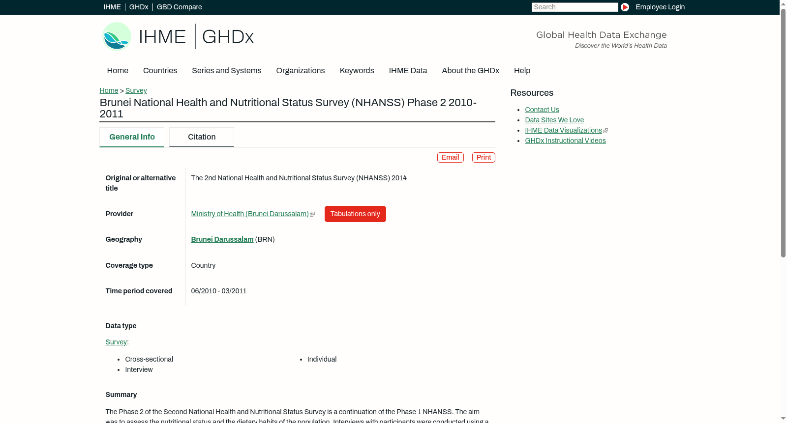Open the Brunei Darussalam geography link
This screenshot has width=787, height=423.
point(222,239)
